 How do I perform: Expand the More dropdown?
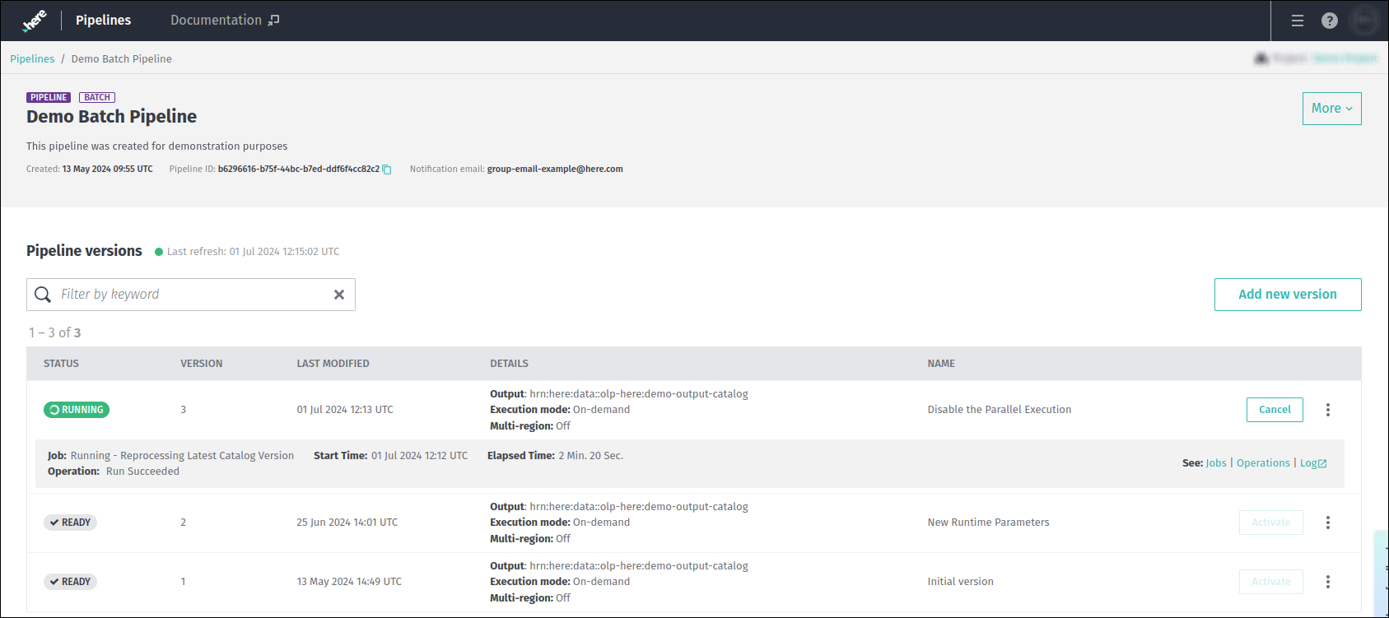1331,109
